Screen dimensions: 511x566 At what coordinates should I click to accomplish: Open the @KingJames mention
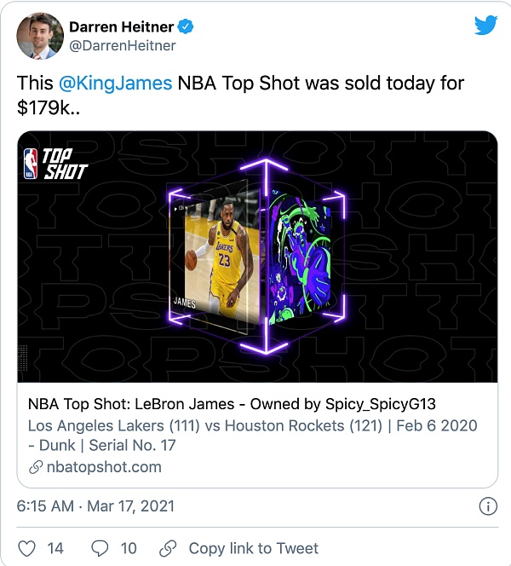pyautogui.click(x=115, y=84)
